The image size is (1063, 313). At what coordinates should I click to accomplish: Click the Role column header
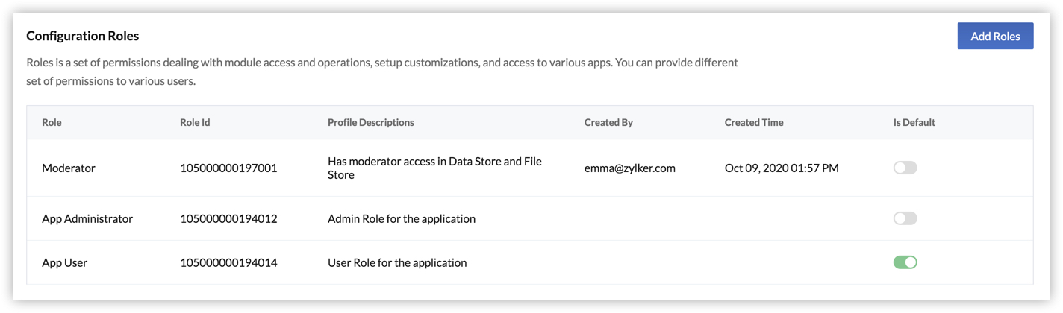52,122
